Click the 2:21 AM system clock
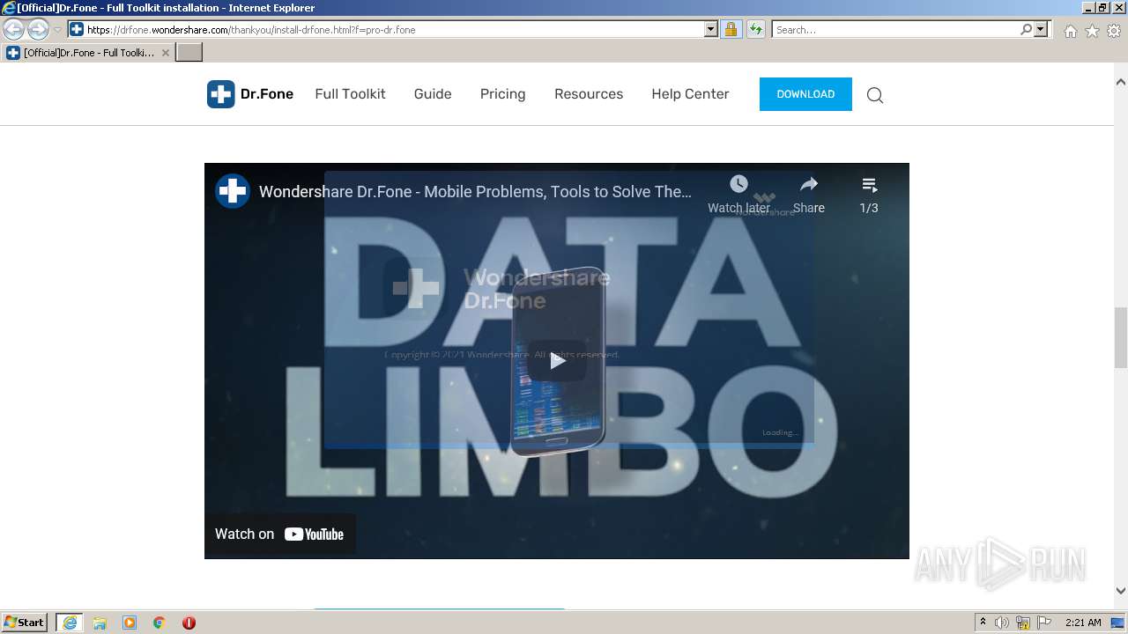This screenshot has width=1128, height=634. (x=1083, y=623)
